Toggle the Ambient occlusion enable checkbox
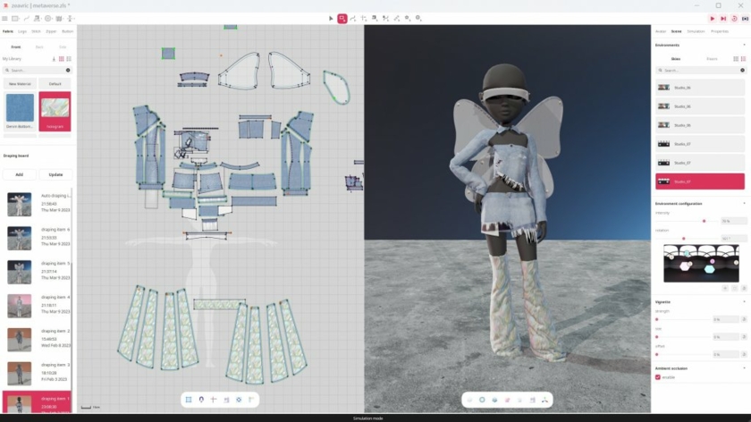751x422 pixels. (658, 377)
